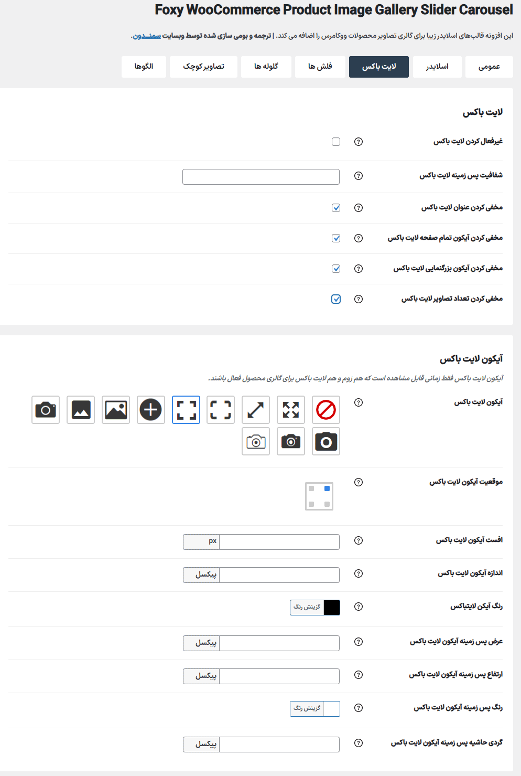Open help for گردی حاشیه پس زمینه آیکون
521x776 pixels.
359,743
